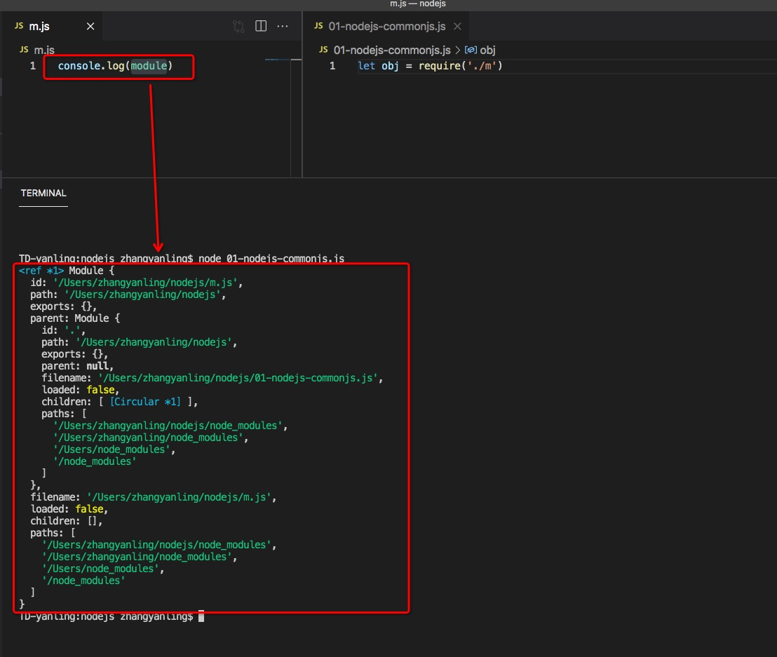Click the children: [] output line
The image size is (777, 657).
click(67, 521)
